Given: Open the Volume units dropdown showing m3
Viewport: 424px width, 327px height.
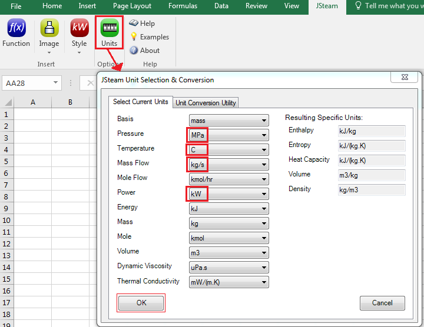Looking at the screenshot, I should pos(228,253).
